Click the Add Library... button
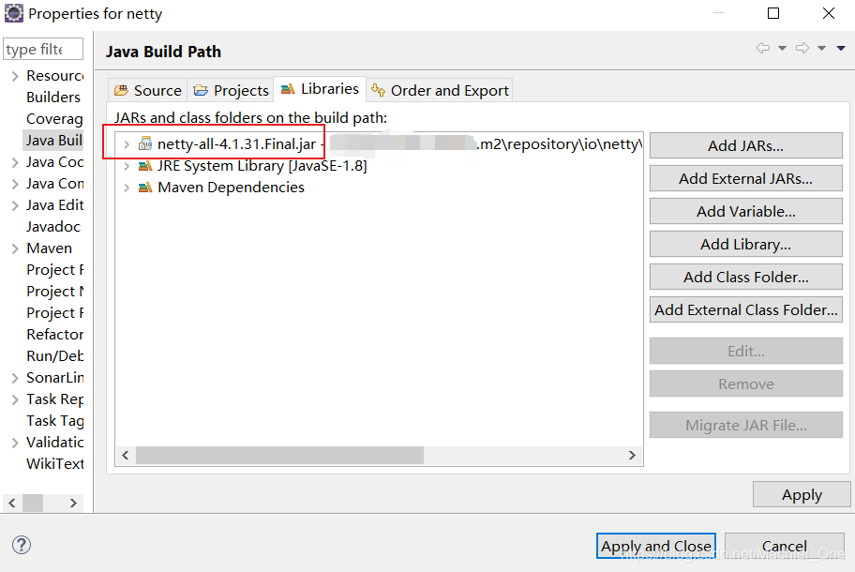Screen dimensions: 855x572 click(x=745, y=244)
